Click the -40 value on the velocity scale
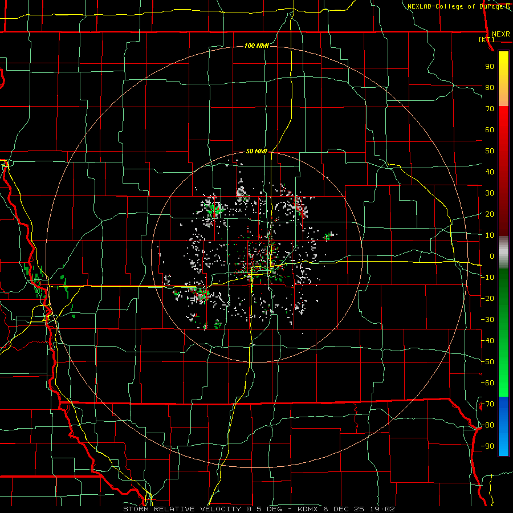Image resolution: width=513 pixels, height=513 pixels. tap(487, 341)
